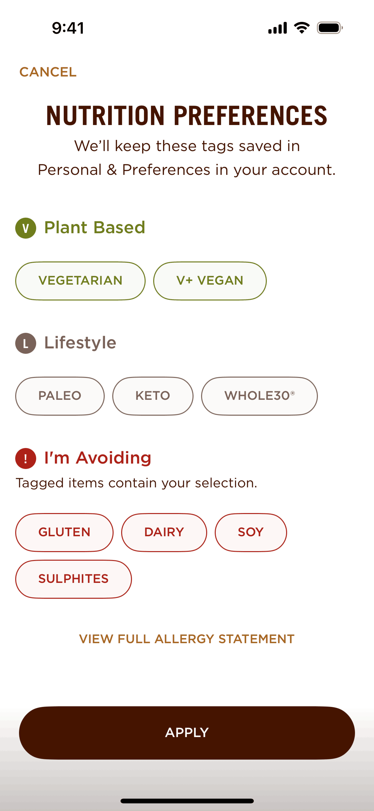Enable the V+ Vegan tag
Screen dimensions: 374x811
click(x=210, y=281)
